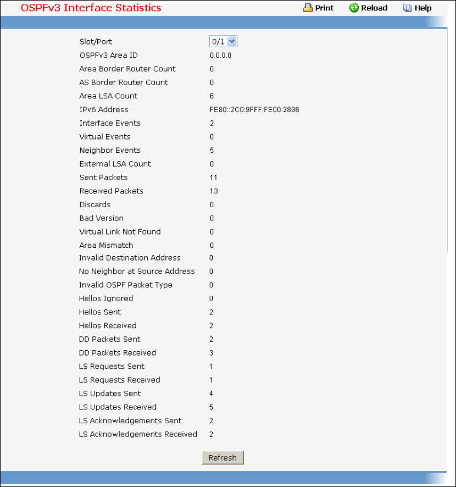Click the Slot/Port label
456x487 pixels.
96,42
